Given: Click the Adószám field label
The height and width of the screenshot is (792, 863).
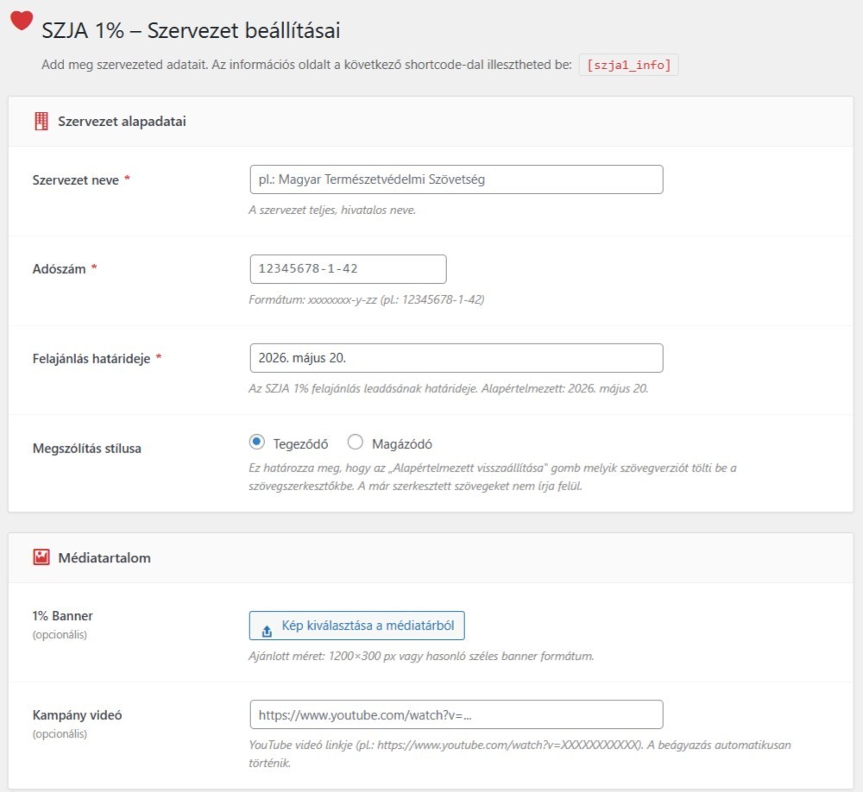Looking at the screenshot, I should 59,269.
